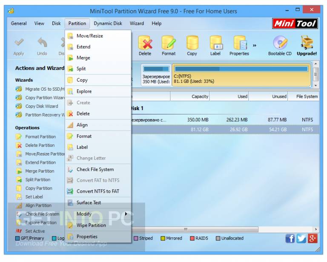The width and height of the screenshot is (327, 262).
Task: Choose Extend Partition in Operations
Action: point(36,162)
